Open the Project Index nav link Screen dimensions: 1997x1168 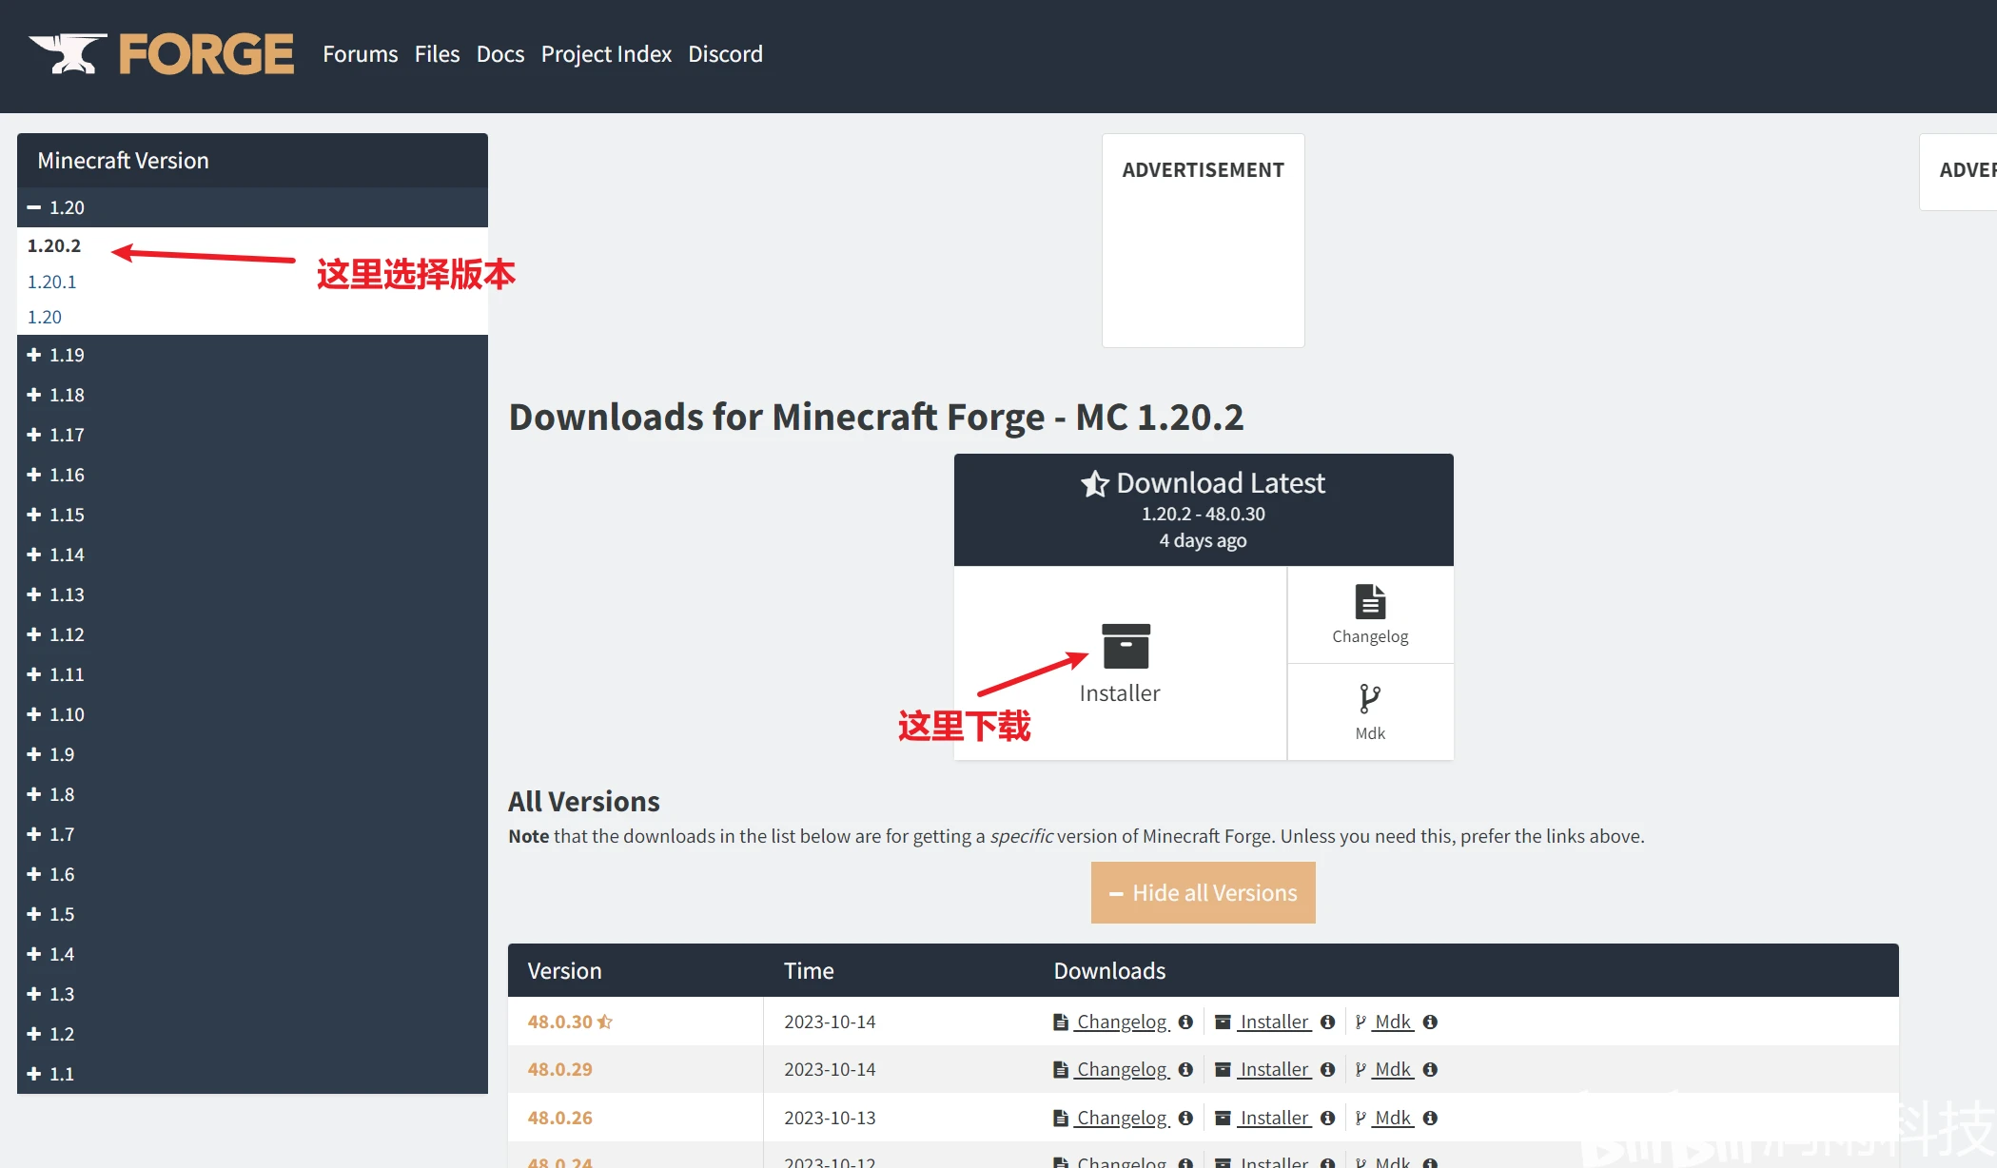(x=606, y=54)
